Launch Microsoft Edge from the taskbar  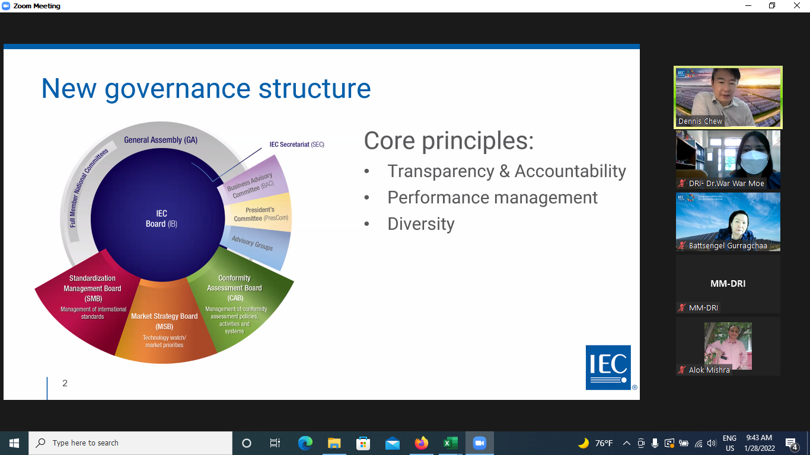pos(305,443)
